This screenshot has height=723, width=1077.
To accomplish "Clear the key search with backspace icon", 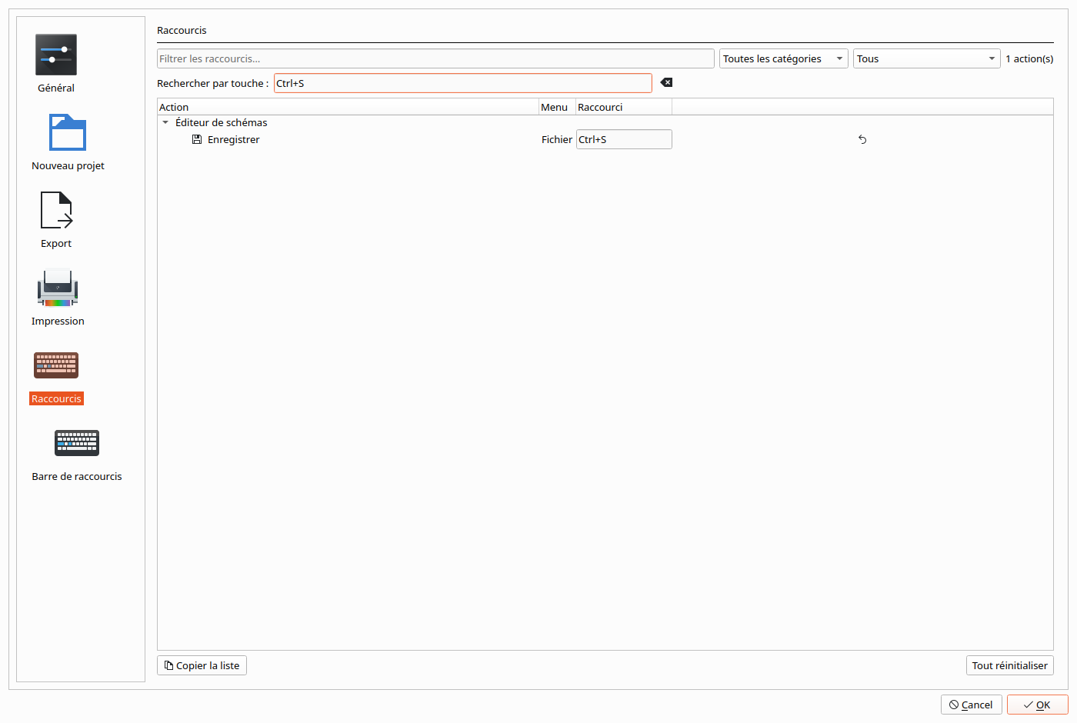I will point(666,82).
